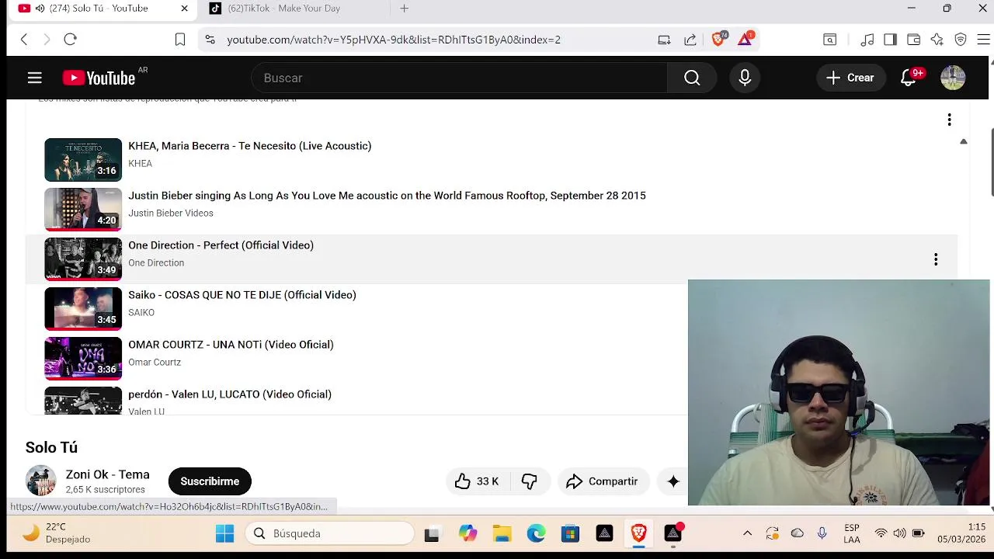
Task: Open the weather widget 22°C Despejado
Action: (x=56, y=533)
